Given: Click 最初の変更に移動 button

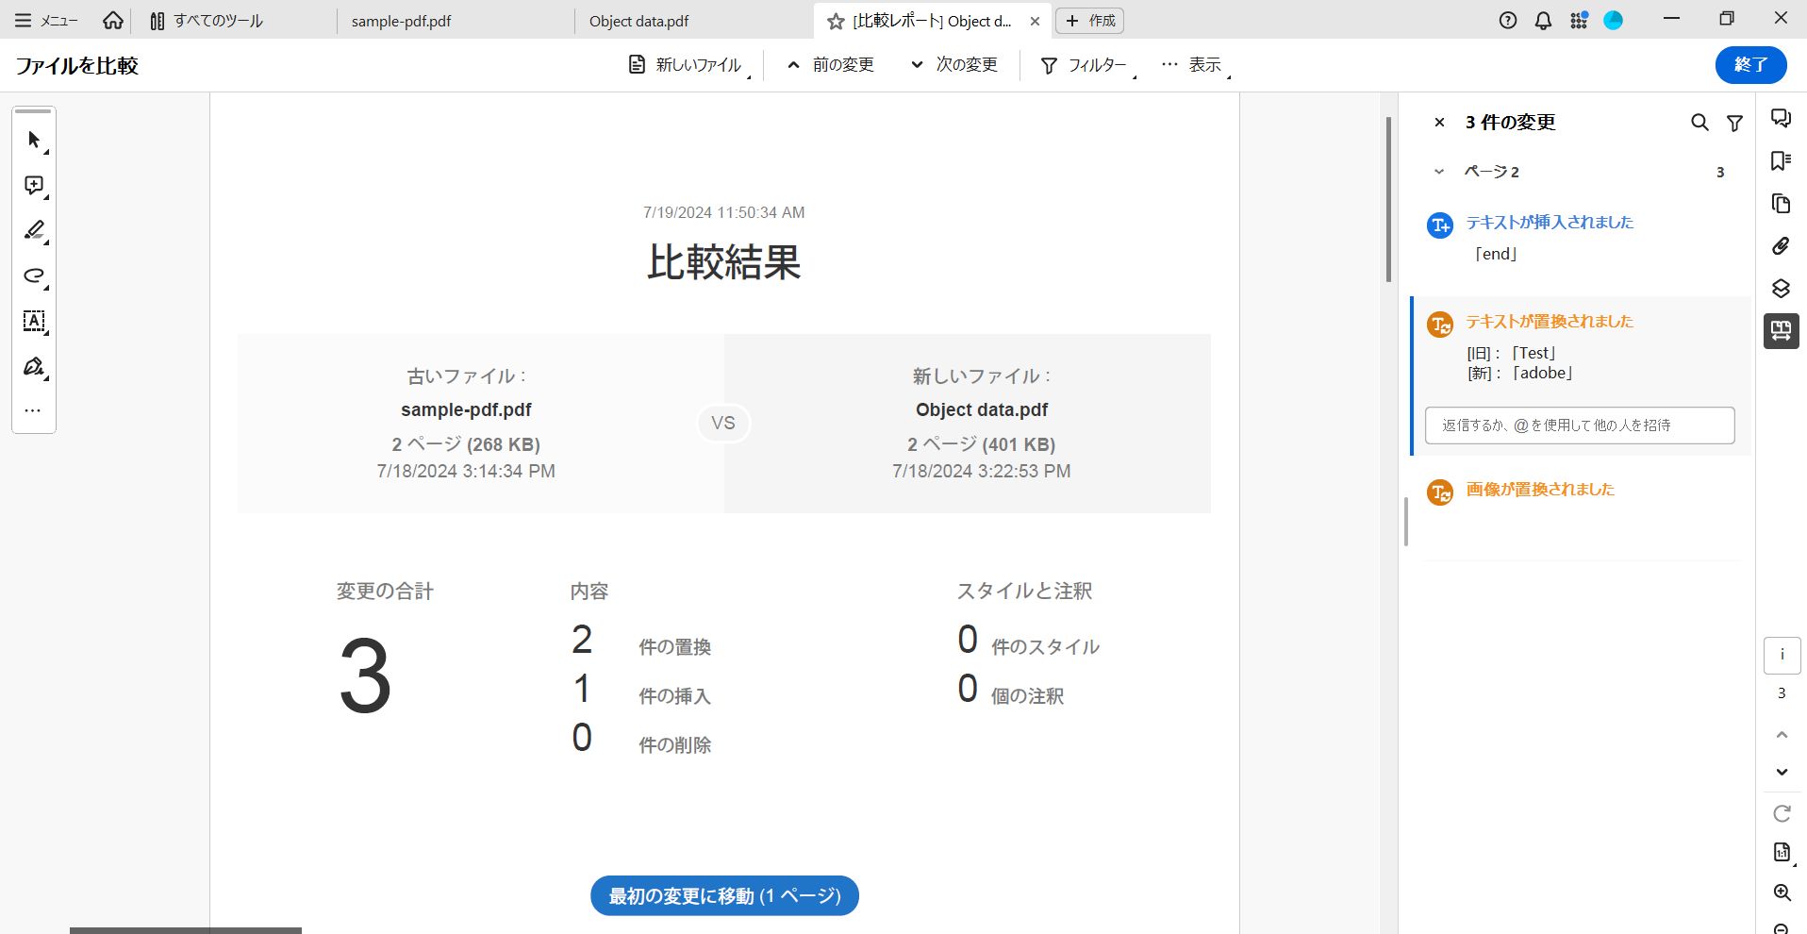Looking at the screenshot, I should click(x=723, y=895).
